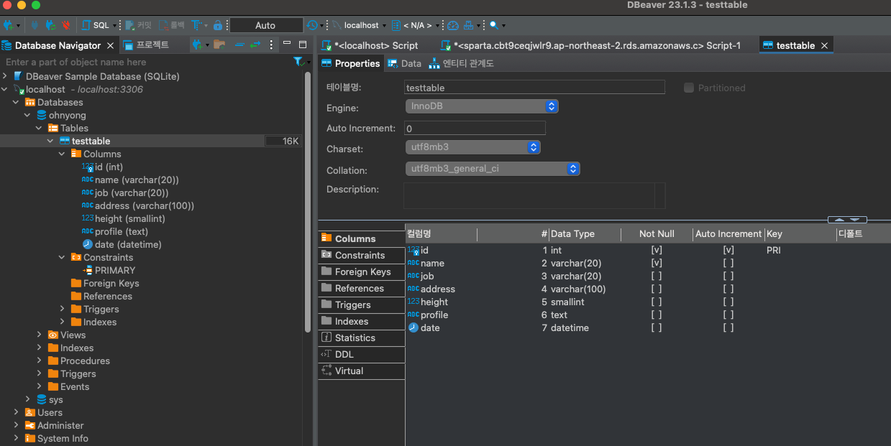The width and height of the screenshot is (891, 446).
Task: Expand the sys database node
Action: 27,400
